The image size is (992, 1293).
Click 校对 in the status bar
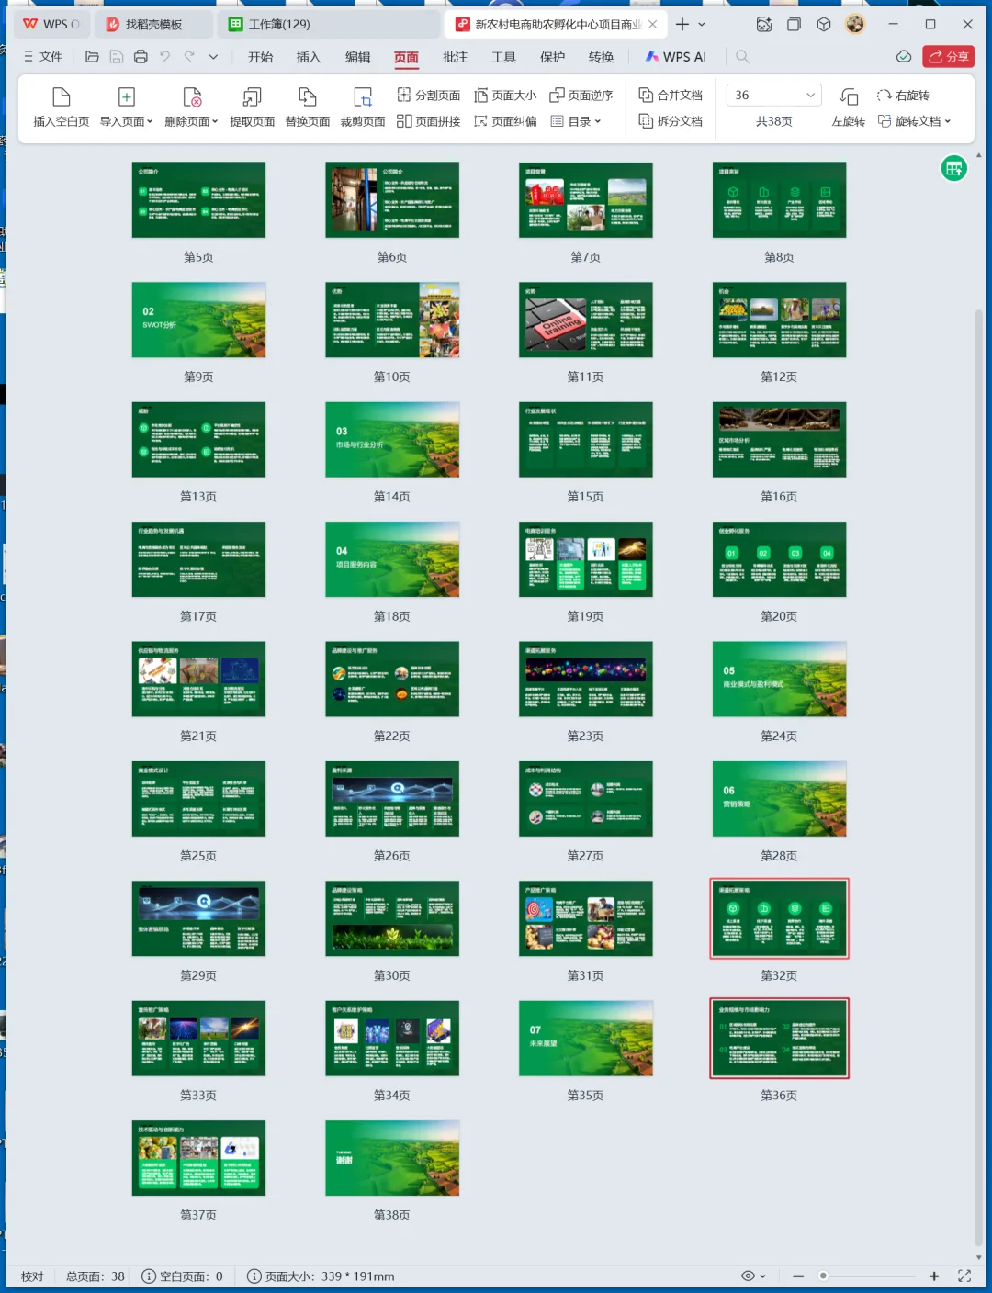[x=32, y=1276]
